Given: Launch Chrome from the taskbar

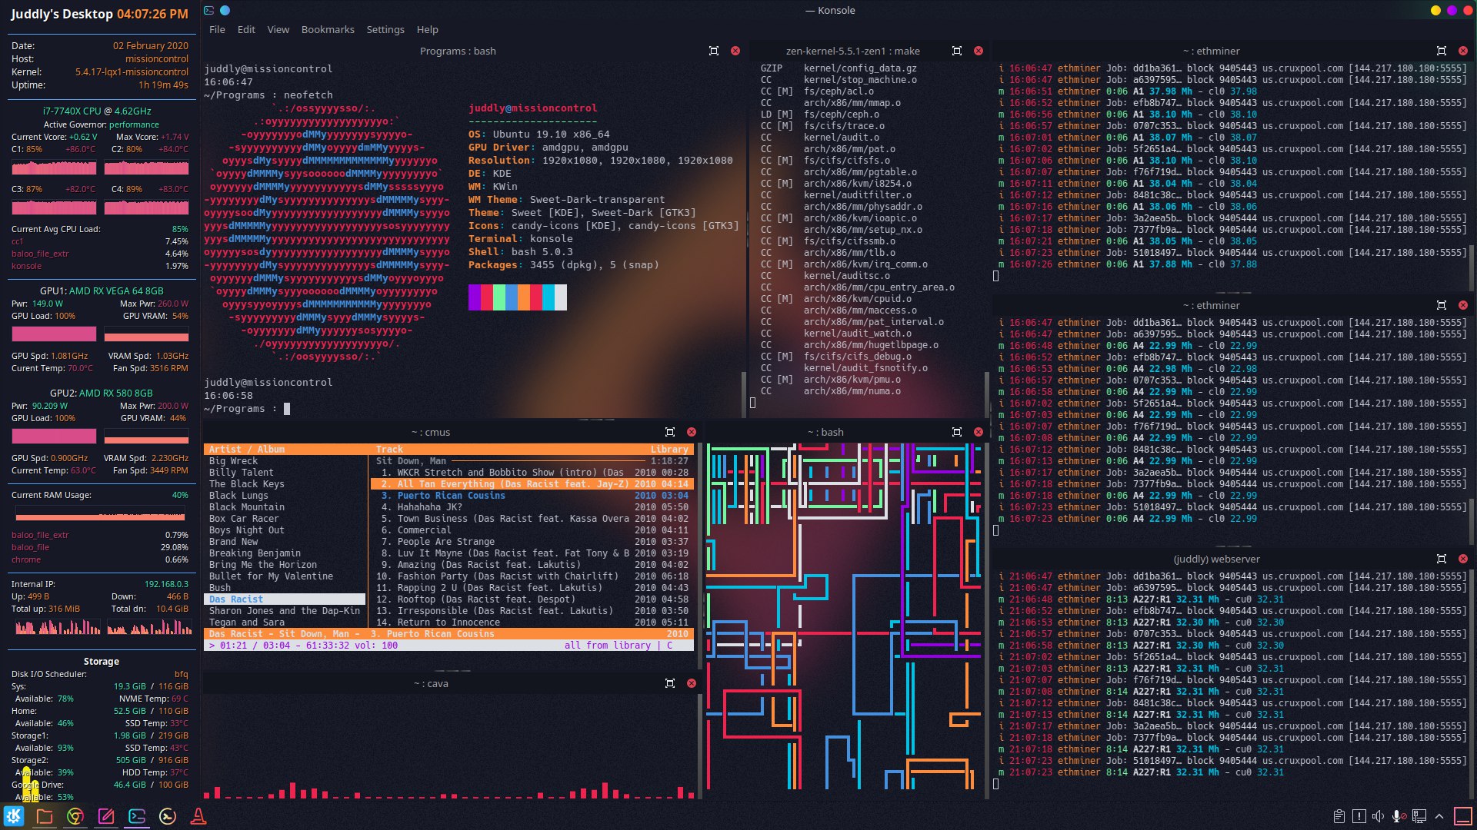Looking at the screenshot, I should (75, 816).
